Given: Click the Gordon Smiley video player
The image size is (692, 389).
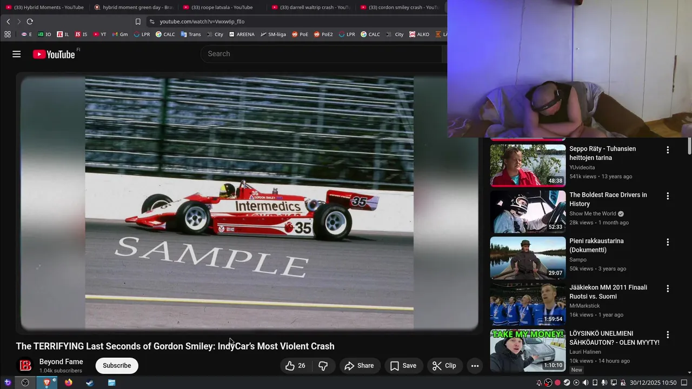Looking at the screenshot, I should (249, 203).
